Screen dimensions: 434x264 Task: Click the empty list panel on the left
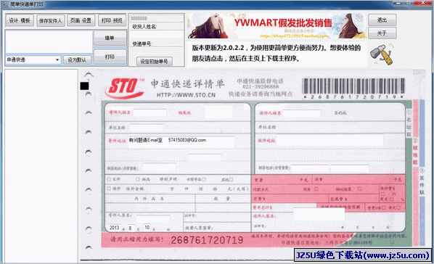[x=41, y=166]
